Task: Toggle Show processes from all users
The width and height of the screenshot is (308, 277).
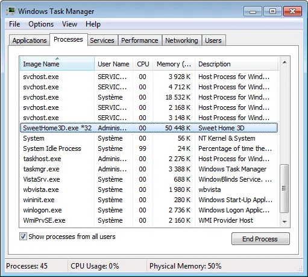Action: point(23,236)
